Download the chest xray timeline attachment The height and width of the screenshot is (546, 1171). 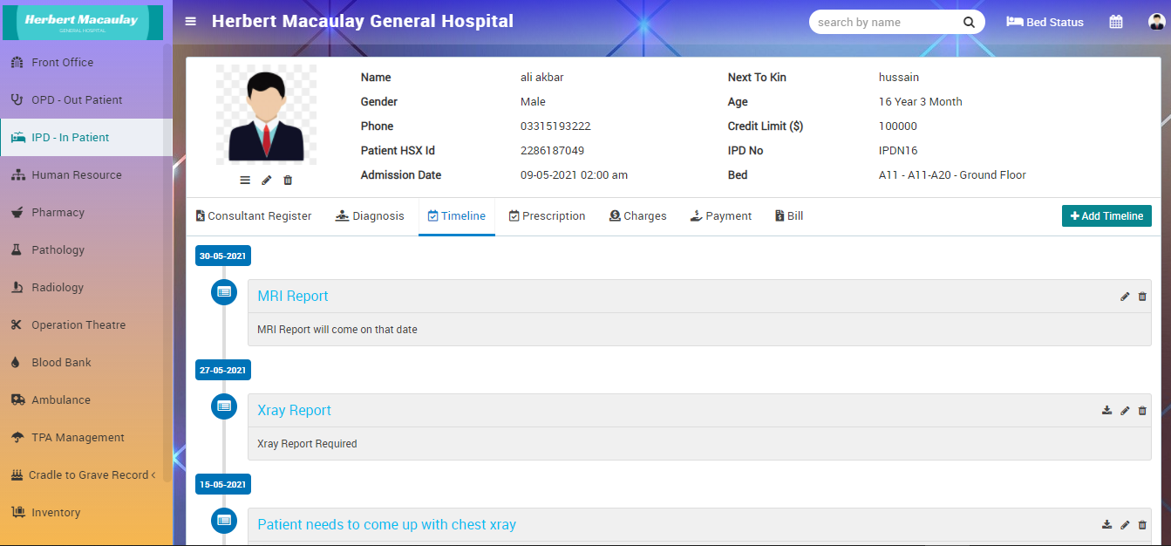click(1106, 525)
